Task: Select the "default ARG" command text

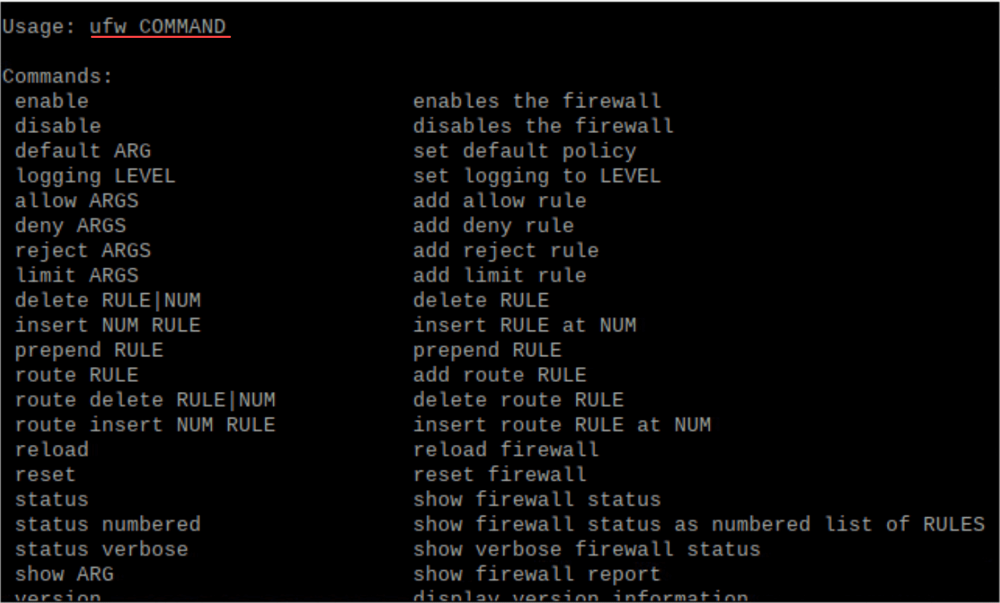Action: (x=83, y=152)
